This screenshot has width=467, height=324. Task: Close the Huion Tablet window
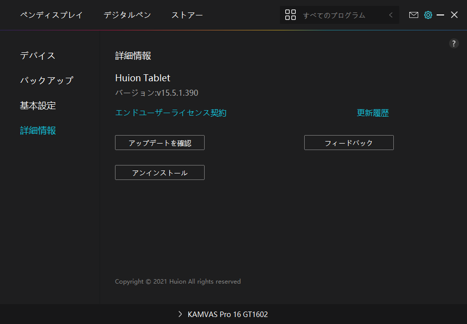[454, 15]
